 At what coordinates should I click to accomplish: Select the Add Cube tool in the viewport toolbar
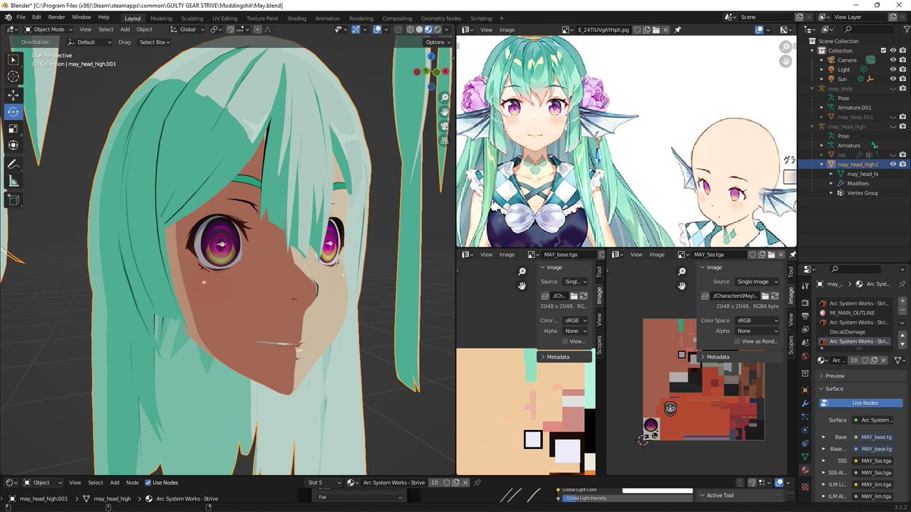pyautogui.click(x=14, y=199)
